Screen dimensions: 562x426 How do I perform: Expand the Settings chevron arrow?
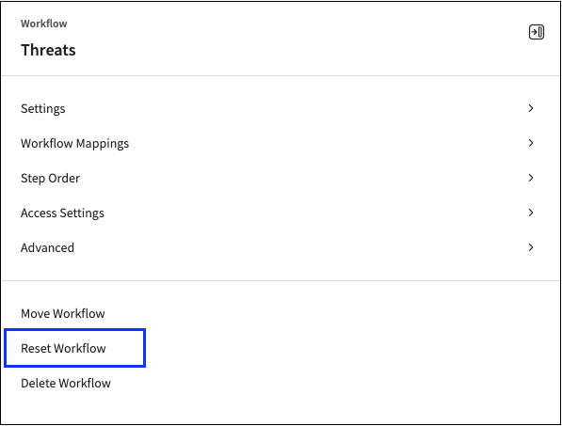(531, 108)
